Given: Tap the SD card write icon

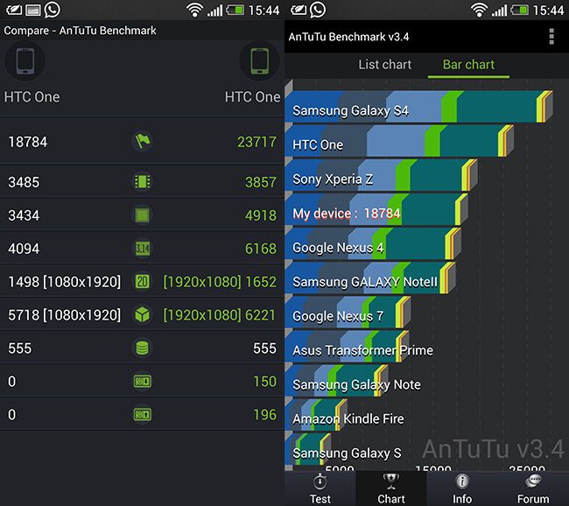Looking at the screenshot, I should point(142,381).
